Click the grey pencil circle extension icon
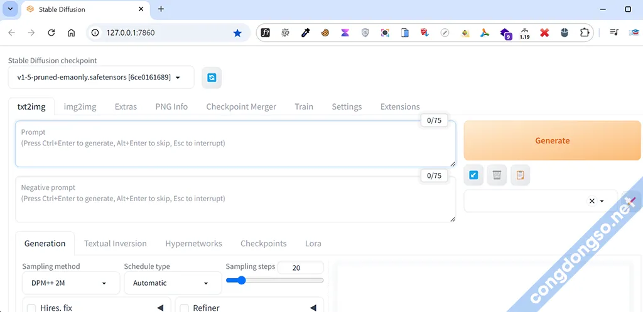Viewport: 643px width, 312px height. [x=445, y=33]
